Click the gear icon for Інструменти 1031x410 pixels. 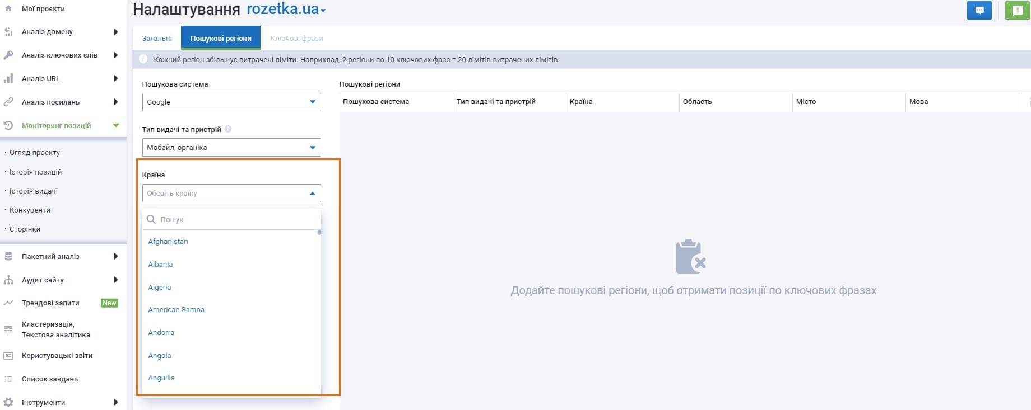pos(8,403)
